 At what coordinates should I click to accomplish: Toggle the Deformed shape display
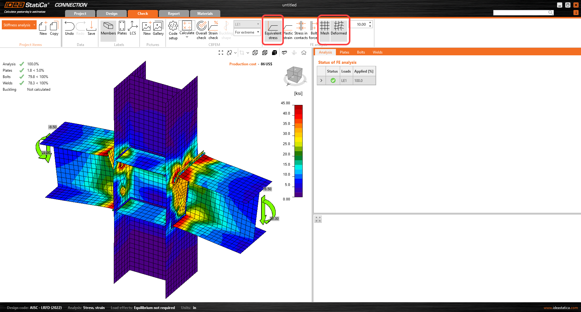click(x=339, y=28)
